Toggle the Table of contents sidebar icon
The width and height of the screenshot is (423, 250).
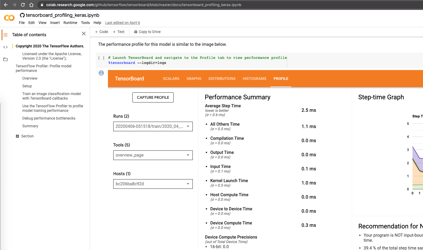click(5, 35)
